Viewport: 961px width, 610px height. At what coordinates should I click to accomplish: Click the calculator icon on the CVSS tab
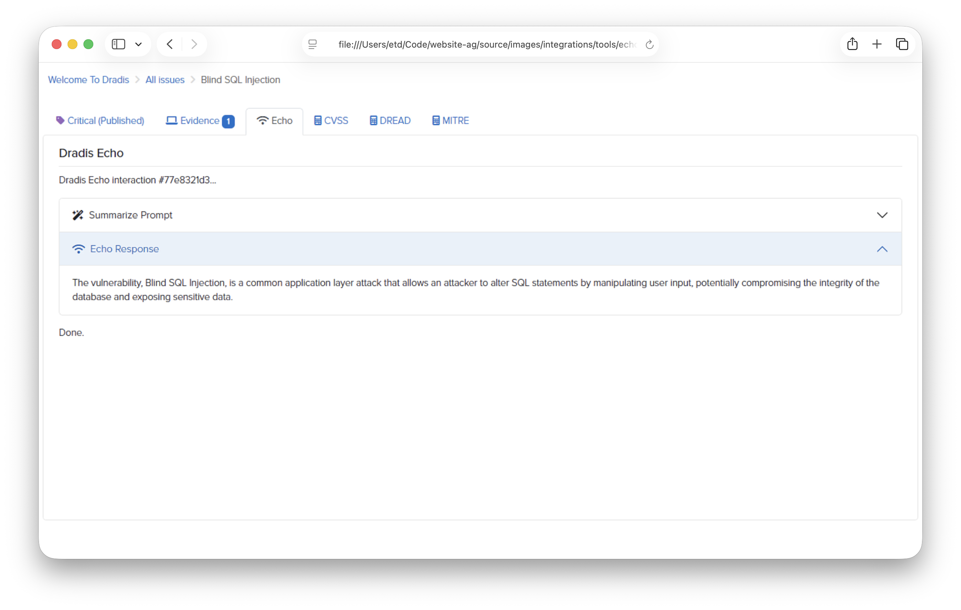pos(317,120)
